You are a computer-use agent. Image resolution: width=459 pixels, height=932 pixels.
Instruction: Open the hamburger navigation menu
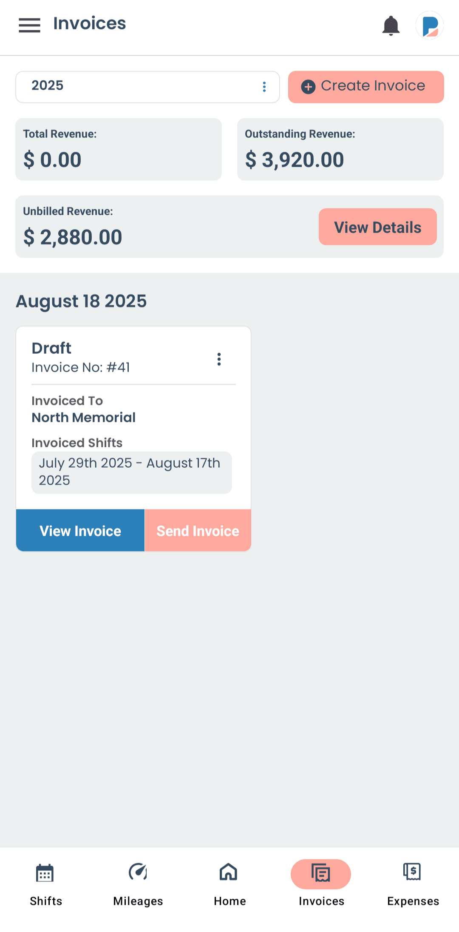(29, 25)
